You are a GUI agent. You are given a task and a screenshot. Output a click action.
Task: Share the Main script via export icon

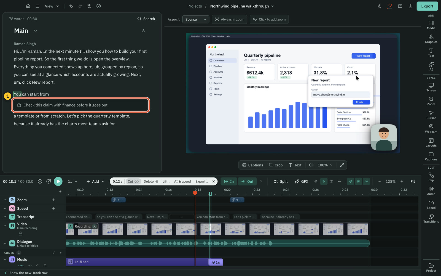(x=144, y=31)
